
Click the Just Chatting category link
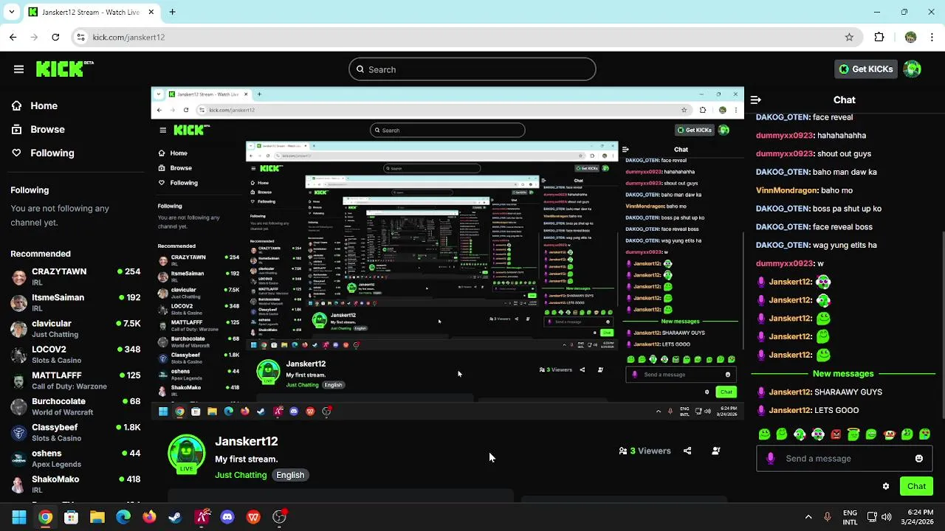pos(241,475)
